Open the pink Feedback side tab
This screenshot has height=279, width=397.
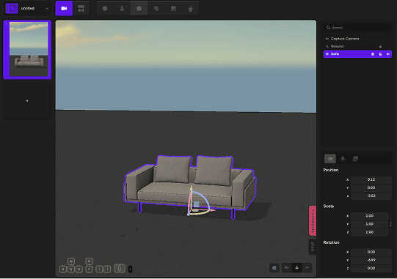coord(313,220)
